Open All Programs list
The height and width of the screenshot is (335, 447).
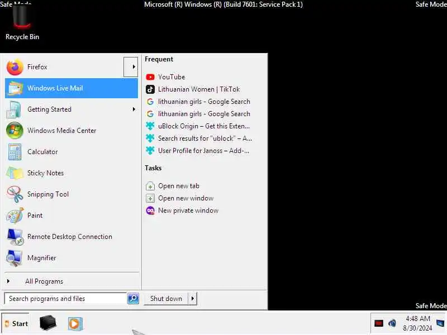tap(72, 281)
